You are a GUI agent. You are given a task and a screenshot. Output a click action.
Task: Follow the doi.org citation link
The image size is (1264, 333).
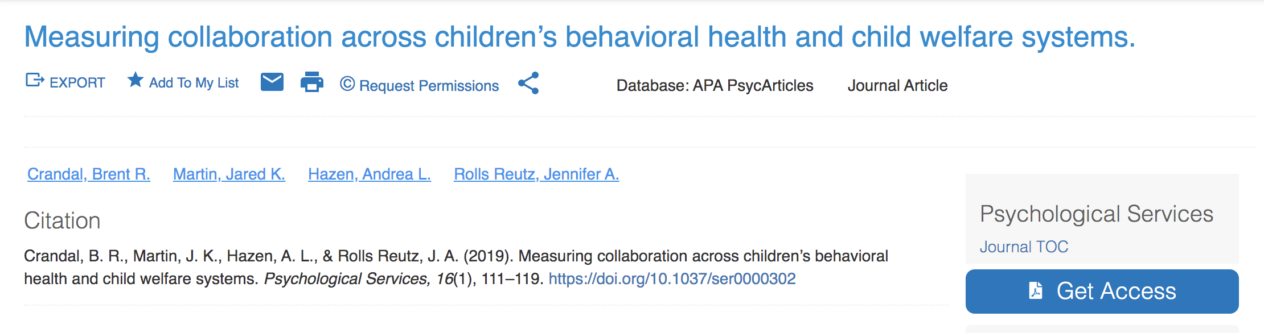tap(672, 278)
